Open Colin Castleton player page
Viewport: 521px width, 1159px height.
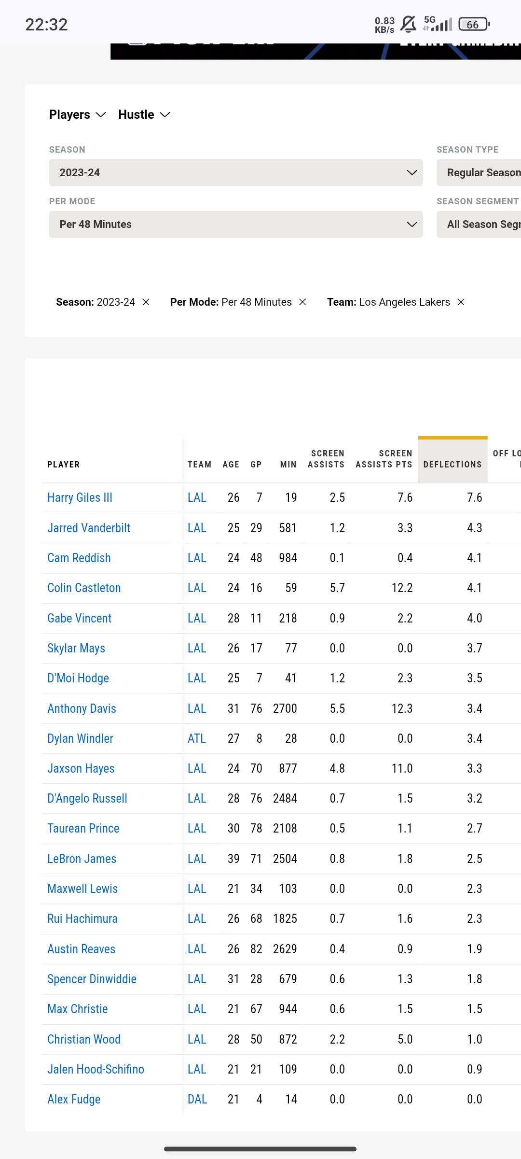coord(84,588)
